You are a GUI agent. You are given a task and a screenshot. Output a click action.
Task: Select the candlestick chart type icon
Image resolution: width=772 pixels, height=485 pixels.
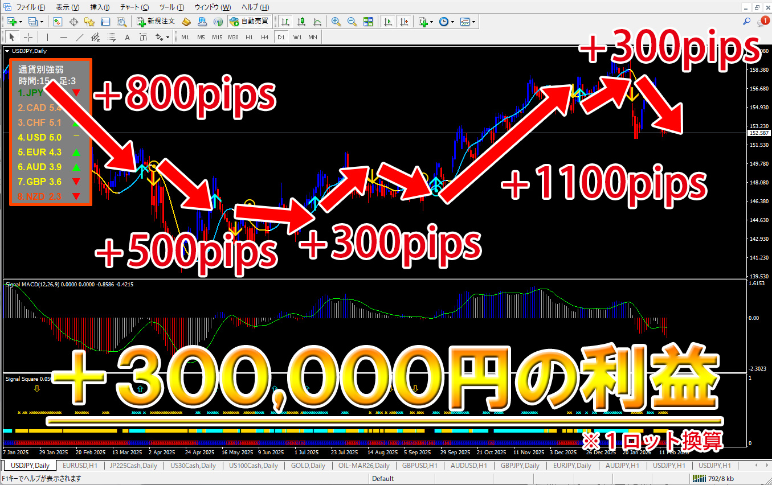click(x=301, y=22)
